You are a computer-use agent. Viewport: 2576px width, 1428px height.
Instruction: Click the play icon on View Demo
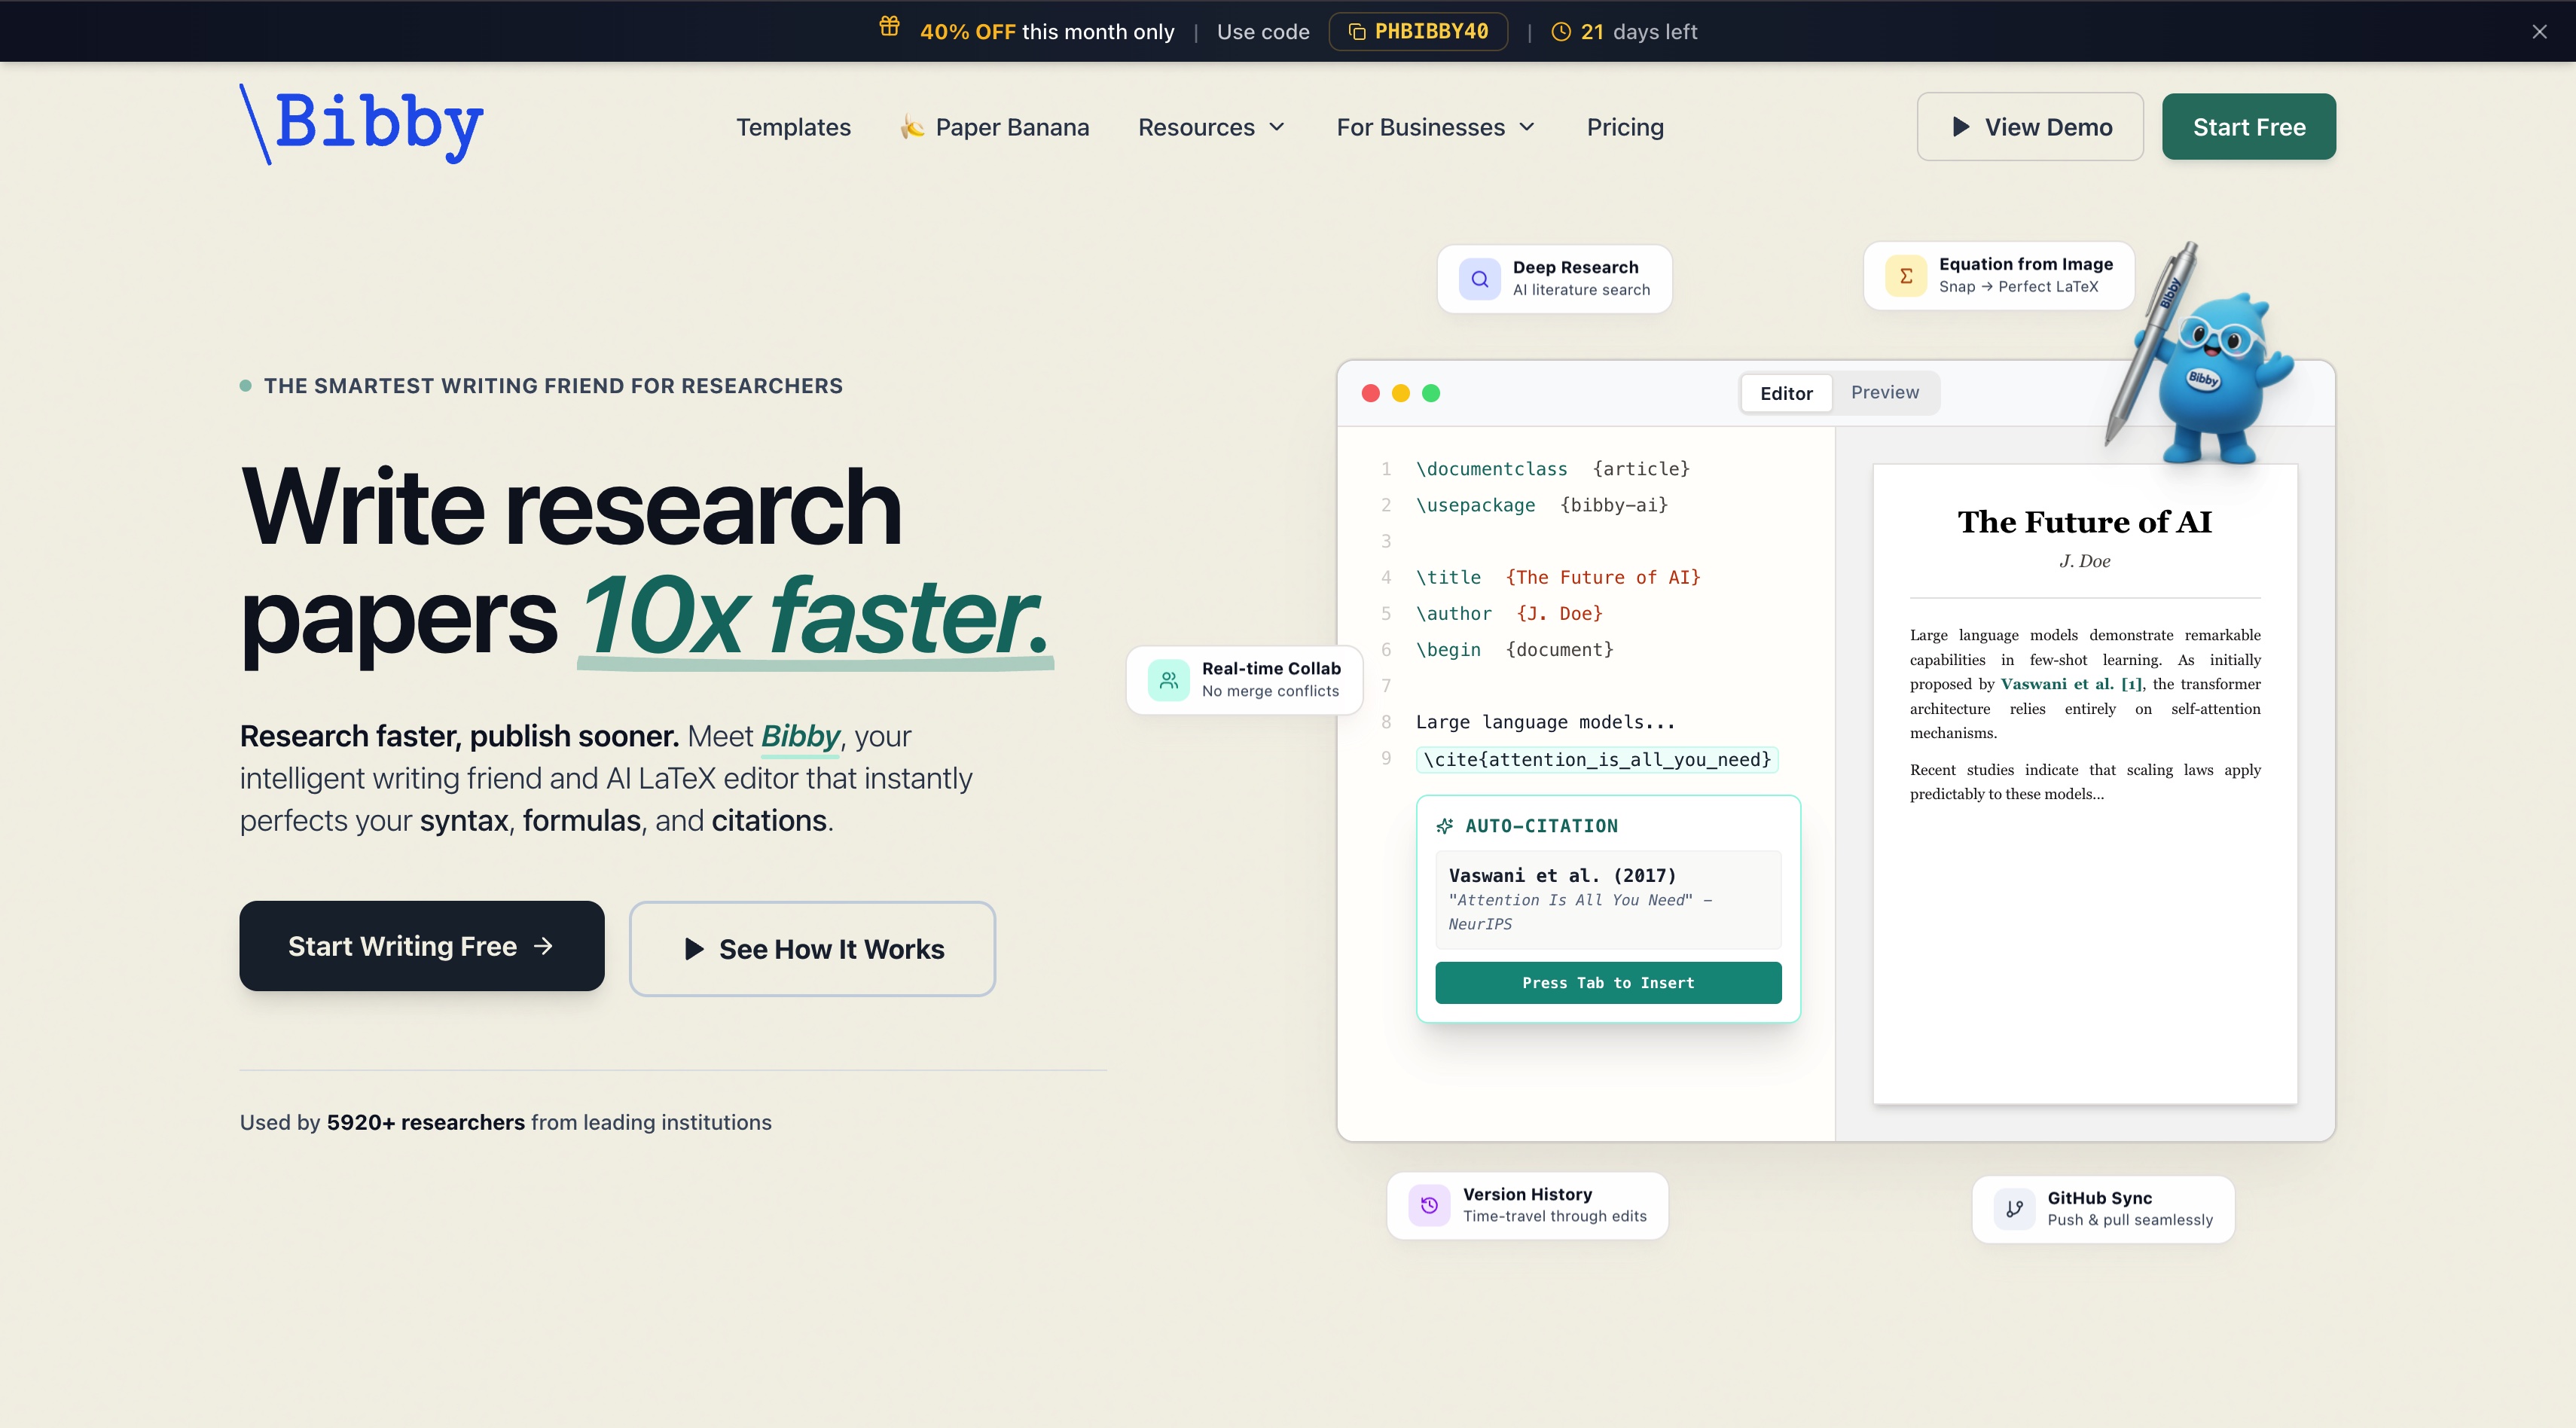coord(1960,126)
